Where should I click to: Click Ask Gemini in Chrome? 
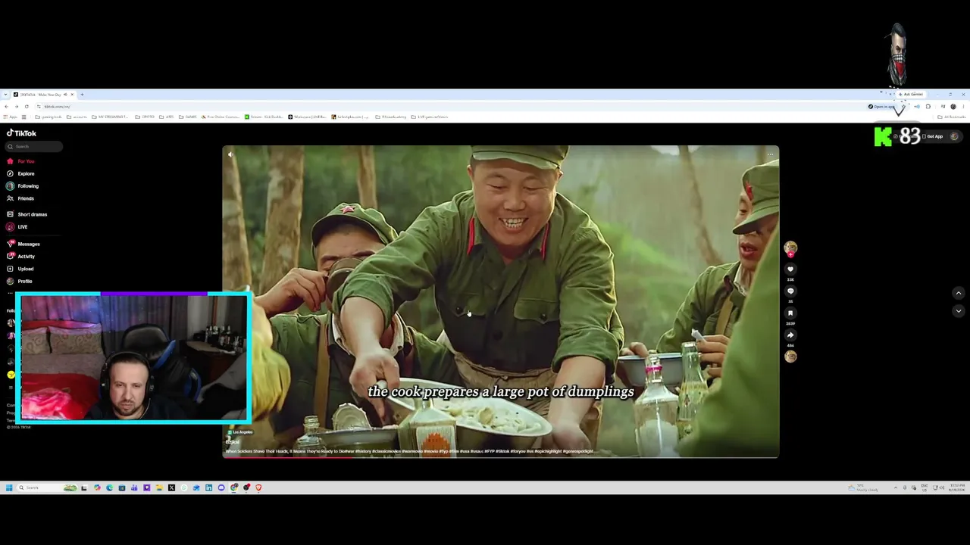(x=910, y=95)
